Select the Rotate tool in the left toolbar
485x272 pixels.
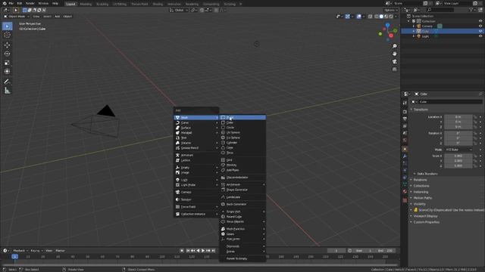pos(7,54)
